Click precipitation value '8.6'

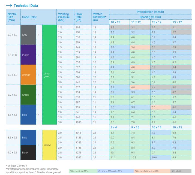(x=112, y=122)
